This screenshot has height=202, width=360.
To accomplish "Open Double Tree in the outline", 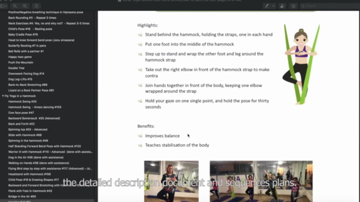I will (x=16, y=68).
